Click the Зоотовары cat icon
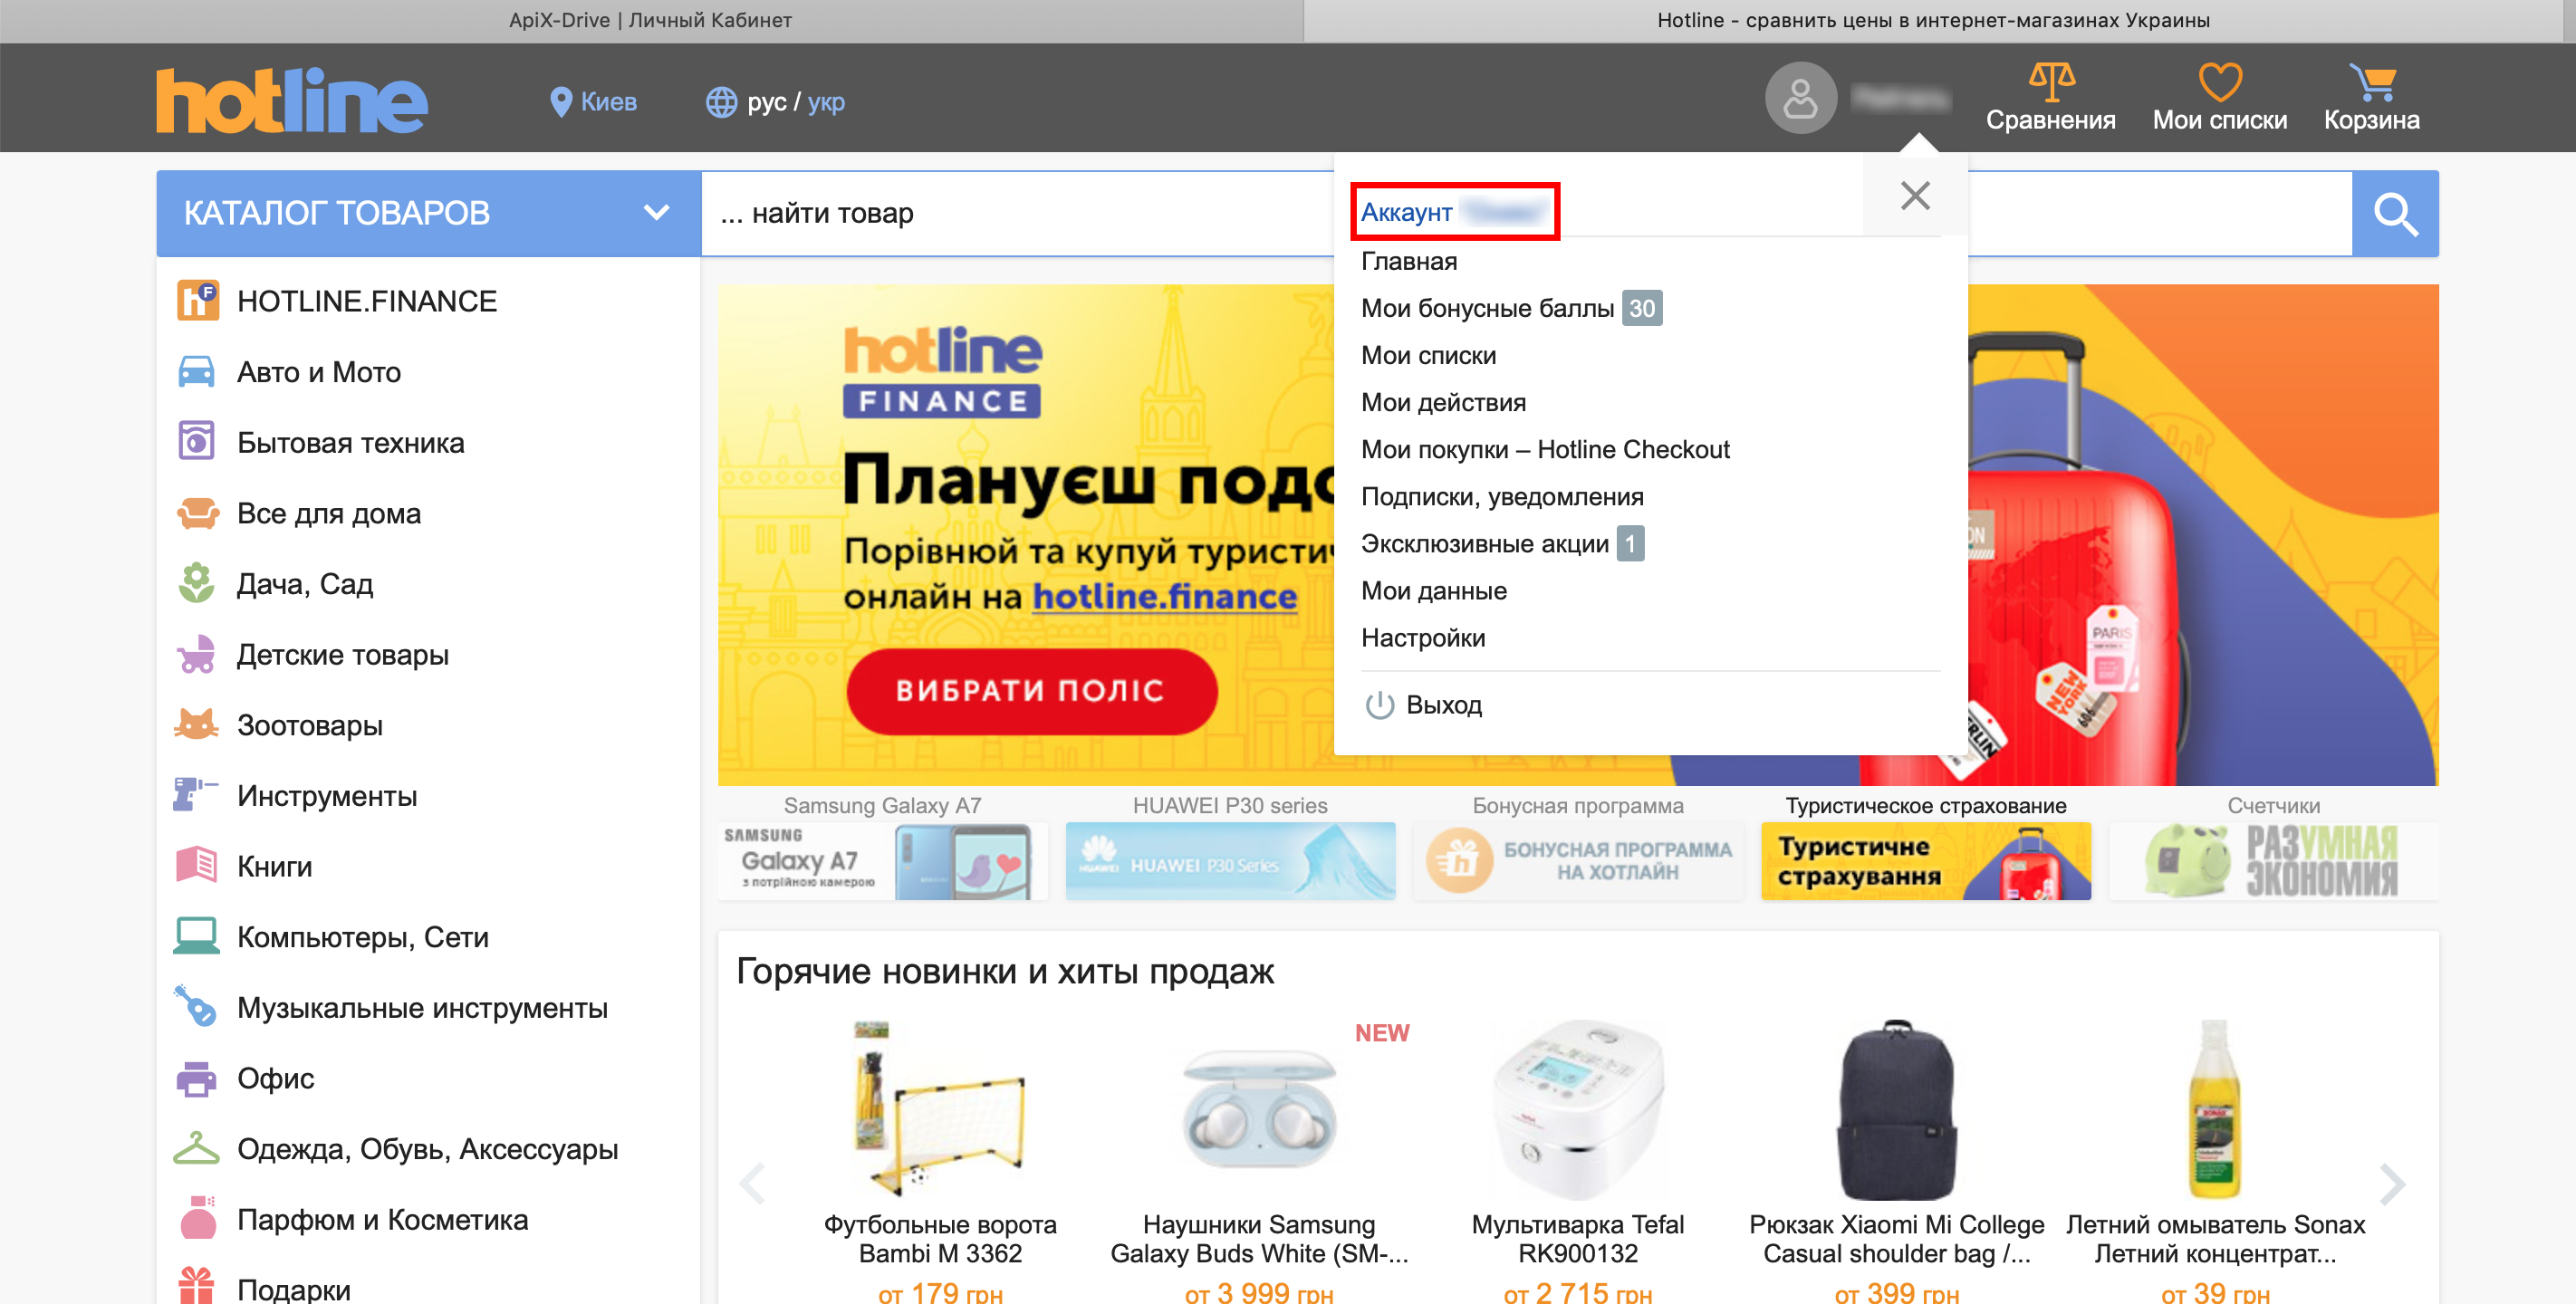 coord(197,724)
